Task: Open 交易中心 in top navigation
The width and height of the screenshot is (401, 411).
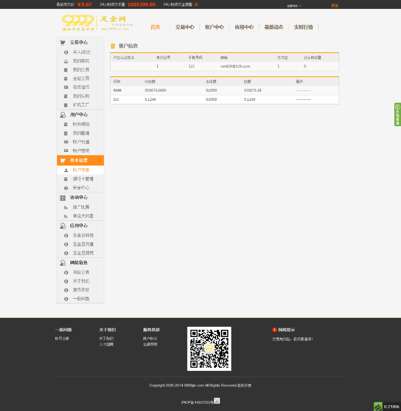Action: (x=184, y=27)
